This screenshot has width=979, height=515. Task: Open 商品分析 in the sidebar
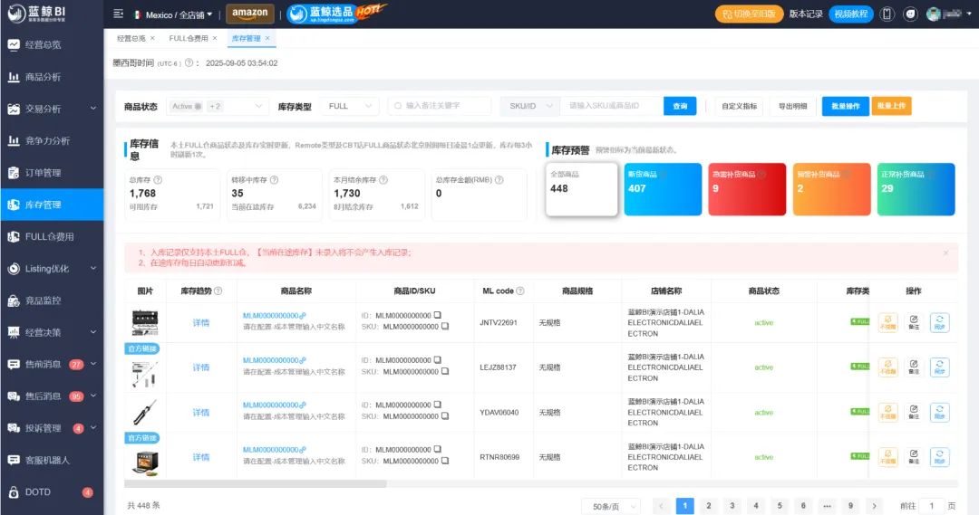coord(52,77)
